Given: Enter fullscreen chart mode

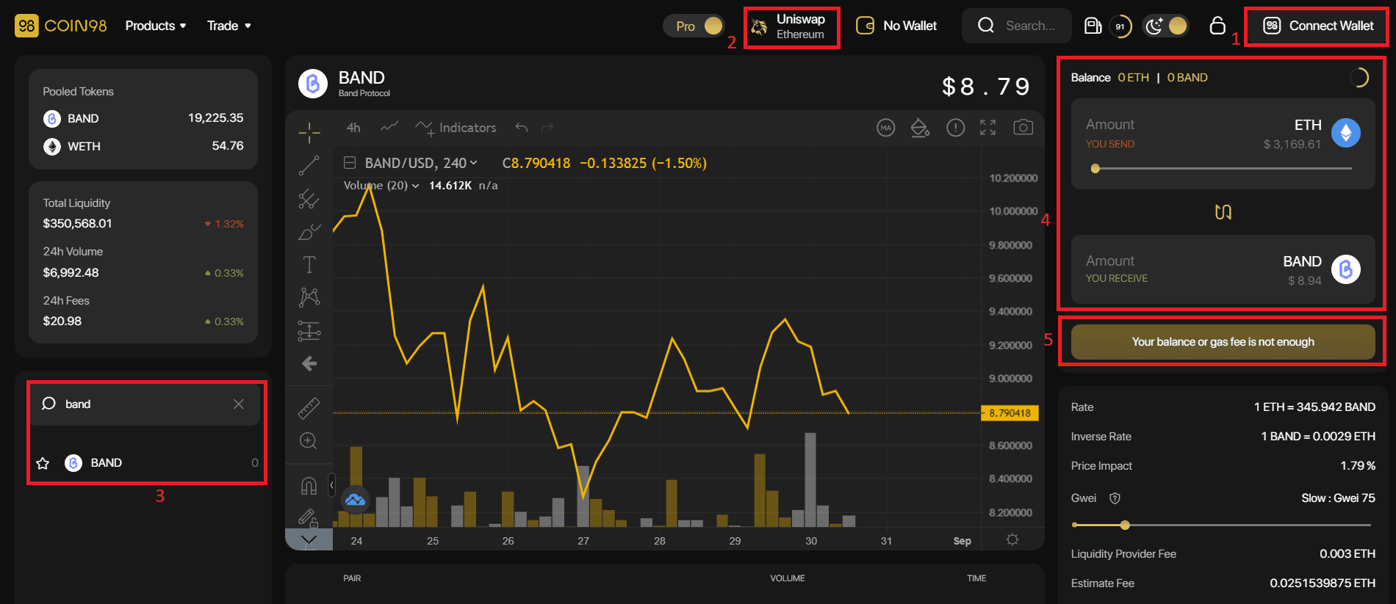Looking at the screenshot, I should click(988, 128).
